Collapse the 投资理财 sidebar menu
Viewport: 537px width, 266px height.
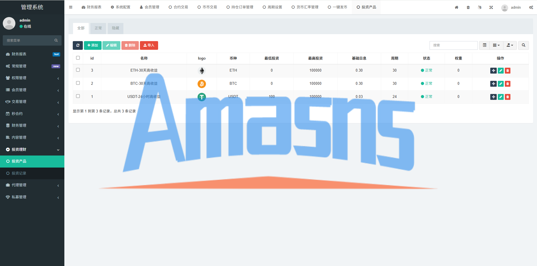(32, 149)
